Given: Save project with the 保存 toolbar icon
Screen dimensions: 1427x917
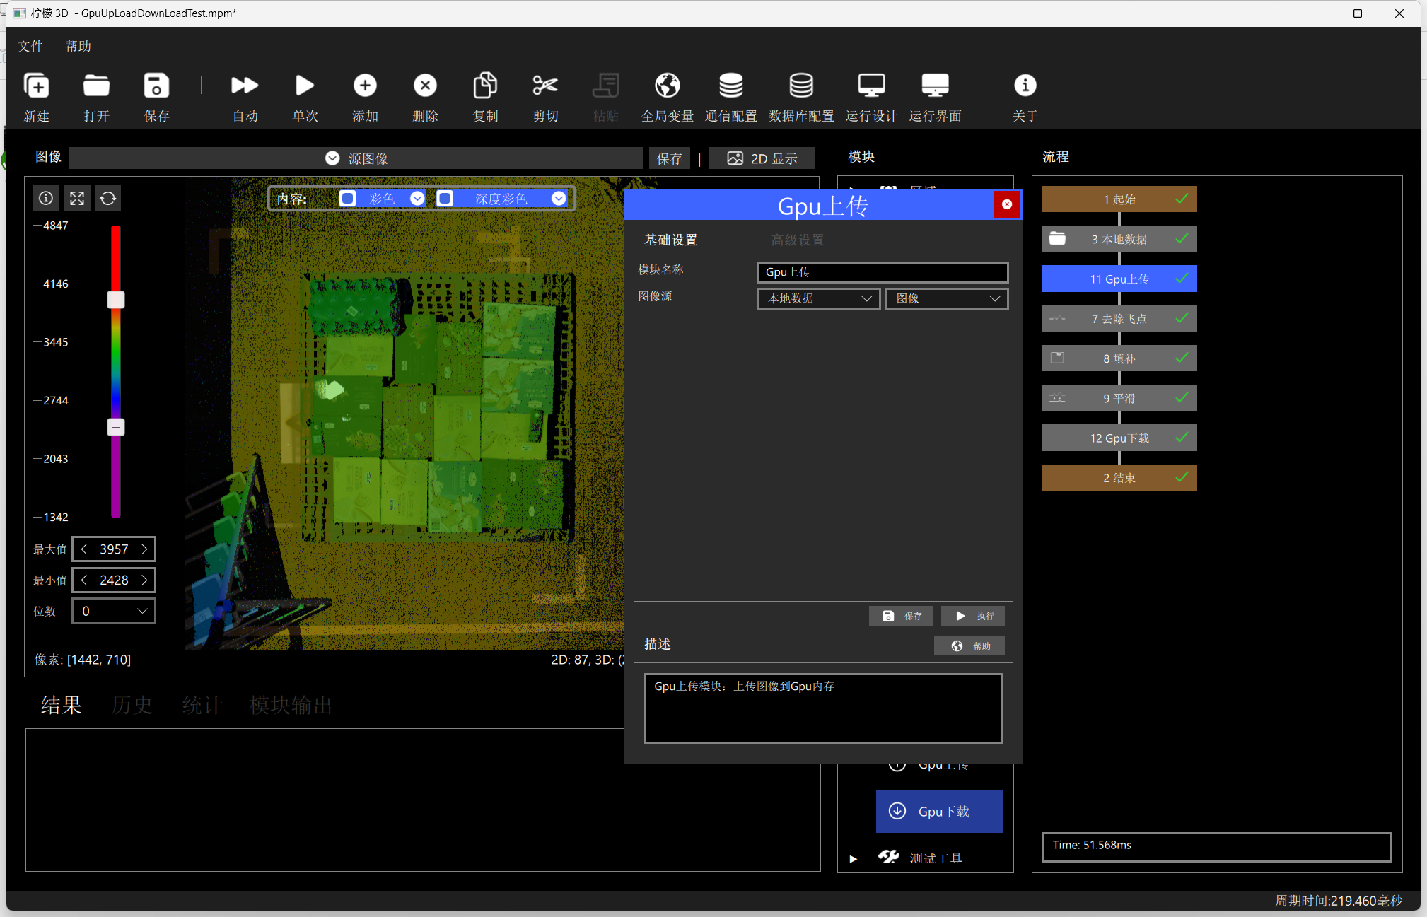Looking at the screenshot, I should pyautogui.click(x=156, y=86).
